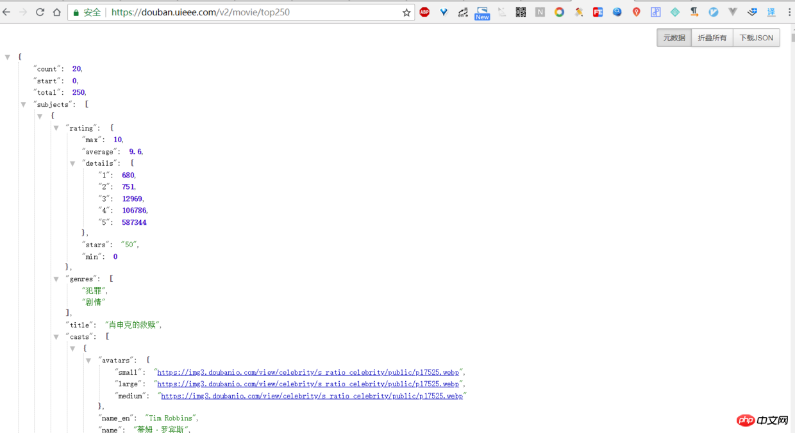Open the Adblock Plus (ABP) extension
795x433 pixels.
424,12
